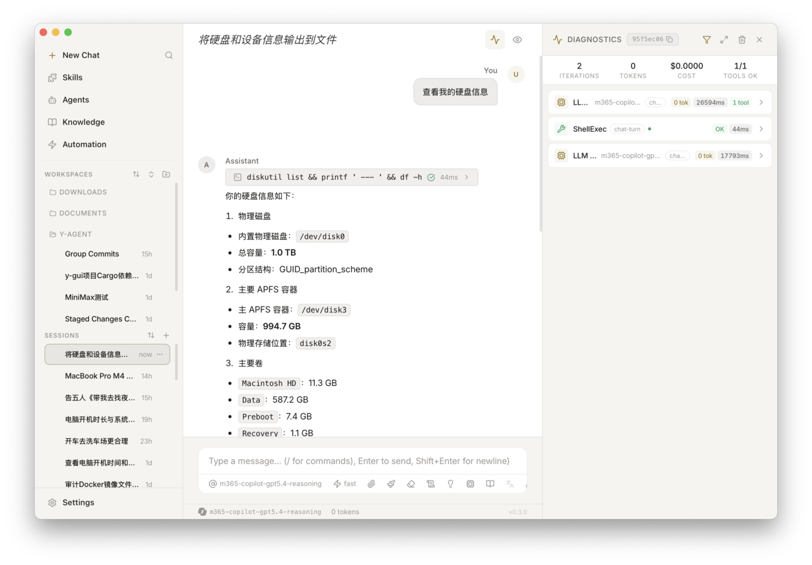812x565 pixels.
Task: Click the scroll document icon in the input toolbar
Action: pos(431,484)
